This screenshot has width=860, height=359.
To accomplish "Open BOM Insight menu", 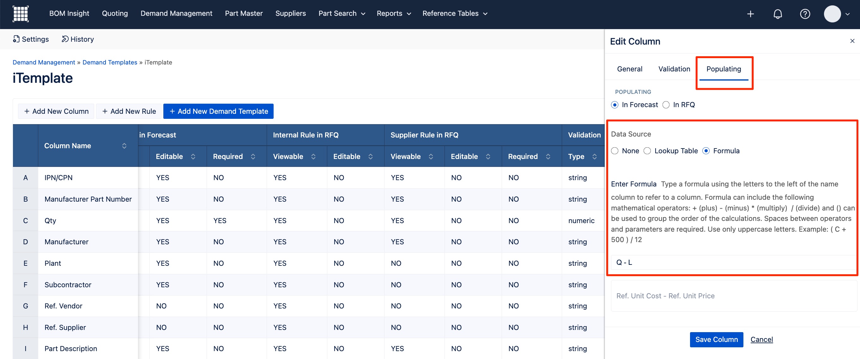I will coord(69,13).
